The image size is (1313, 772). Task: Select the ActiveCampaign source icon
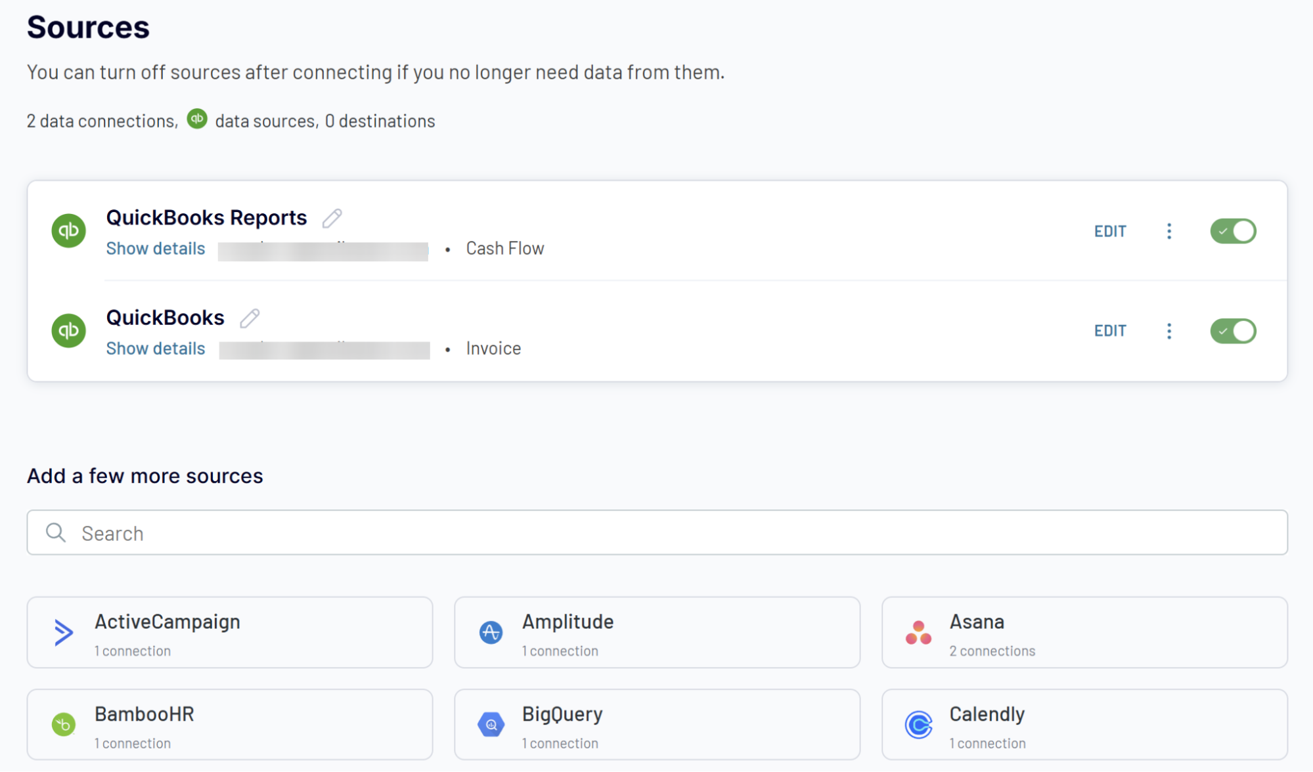click(62, 632)
